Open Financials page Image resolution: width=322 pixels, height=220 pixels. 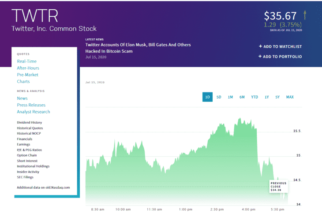24,139
